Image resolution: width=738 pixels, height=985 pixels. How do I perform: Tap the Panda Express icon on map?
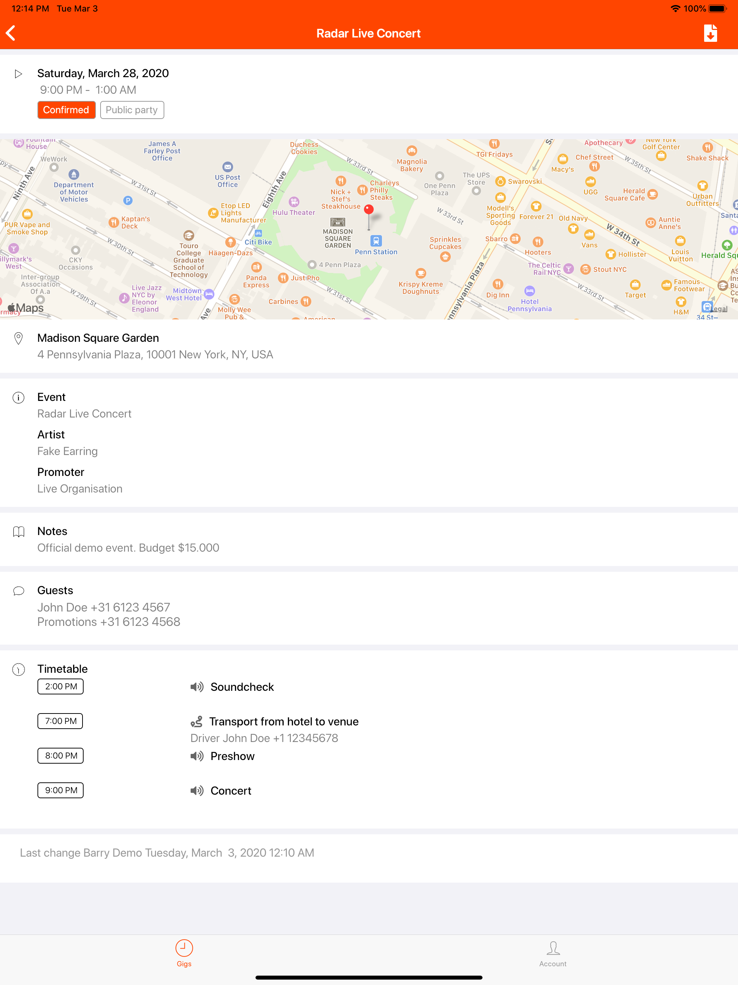(x=256, y=267)
